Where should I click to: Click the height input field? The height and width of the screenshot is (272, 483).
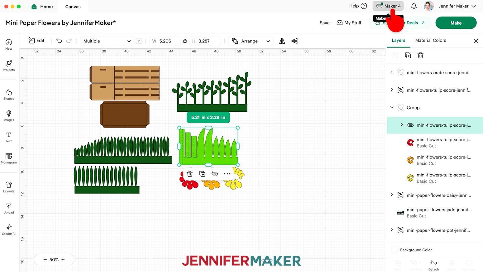tap(204, 41)
